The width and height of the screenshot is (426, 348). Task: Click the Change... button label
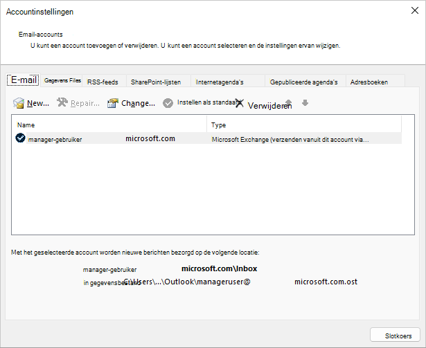(138, 103)
